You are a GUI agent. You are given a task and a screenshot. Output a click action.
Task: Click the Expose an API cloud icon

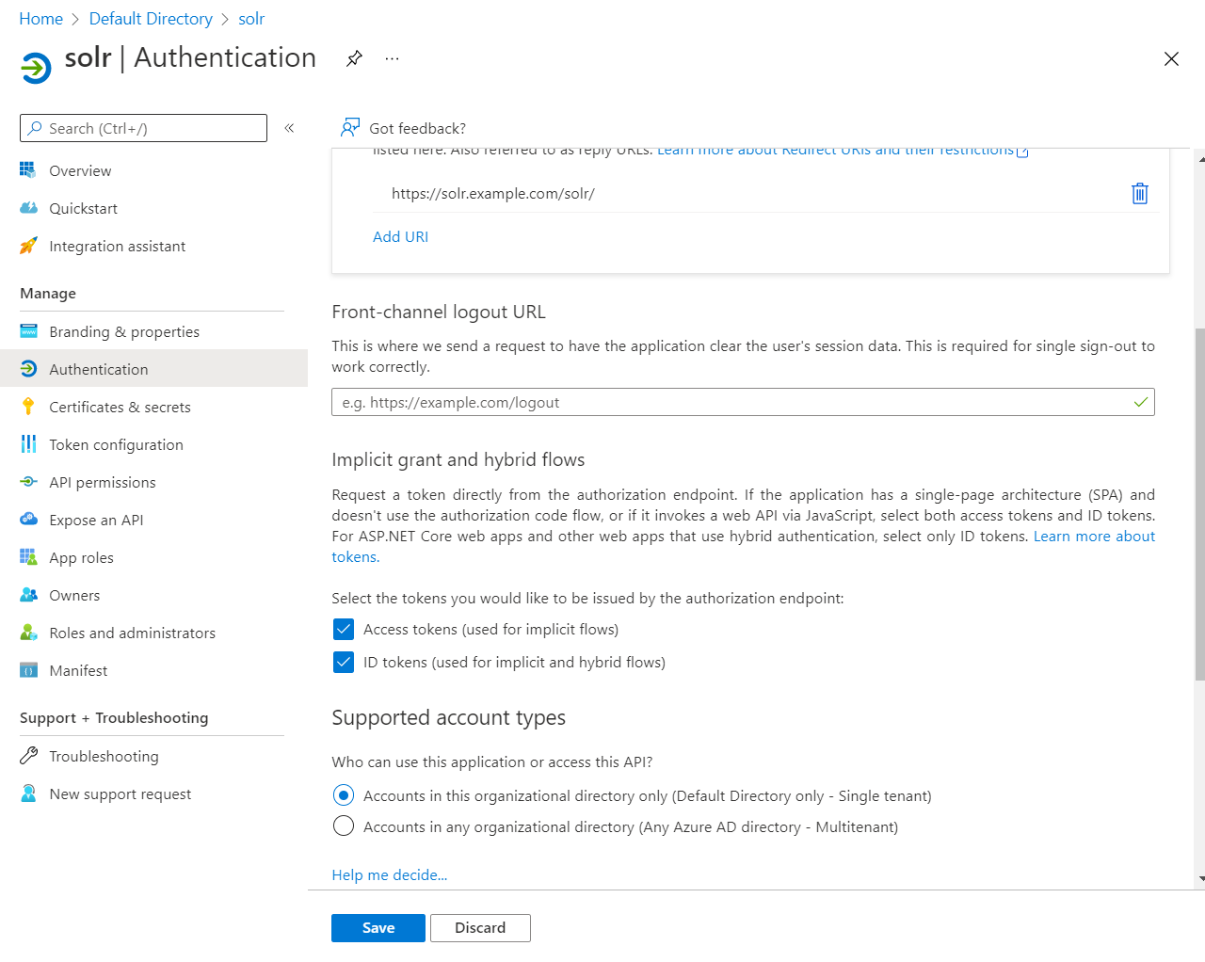tap(29, 520)
